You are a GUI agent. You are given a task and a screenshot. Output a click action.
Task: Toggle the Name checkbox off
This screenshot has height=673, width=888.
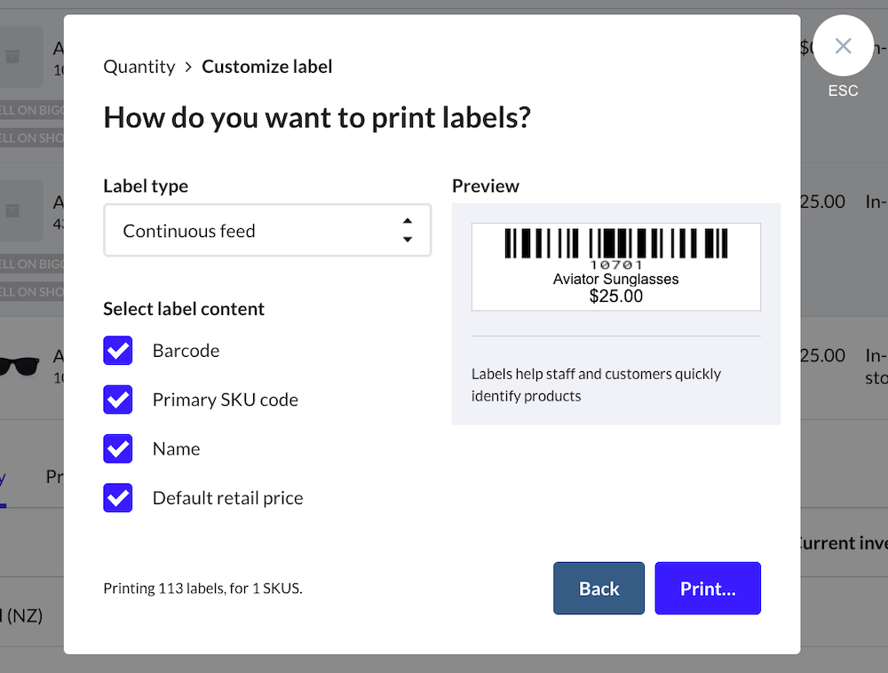(117, 448)
